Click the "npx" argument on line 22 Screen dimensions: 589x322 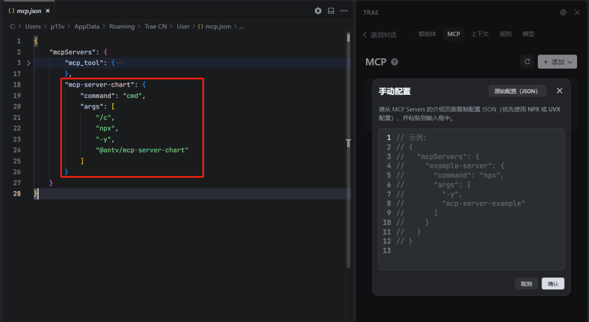tap(105, 129)
